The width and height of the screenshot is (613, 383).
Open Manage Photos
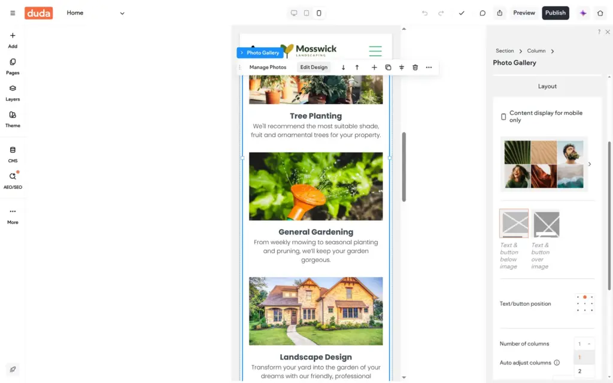(x=268, y=67)
